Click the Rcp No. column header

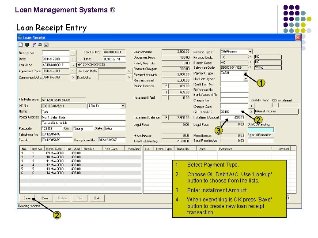[x=92, y=149]
